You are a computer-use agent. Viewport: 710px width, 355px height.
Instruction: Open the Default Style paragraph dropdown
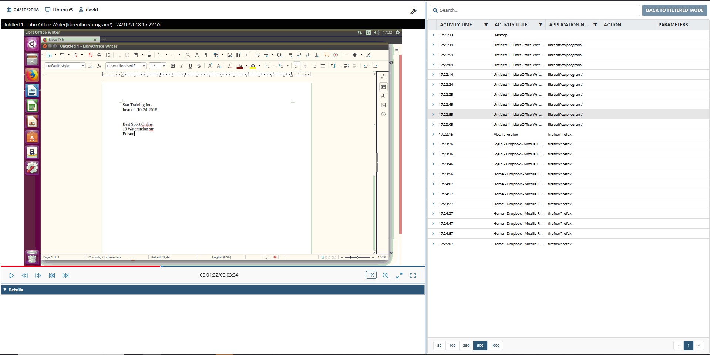click(x=83, y=66)
